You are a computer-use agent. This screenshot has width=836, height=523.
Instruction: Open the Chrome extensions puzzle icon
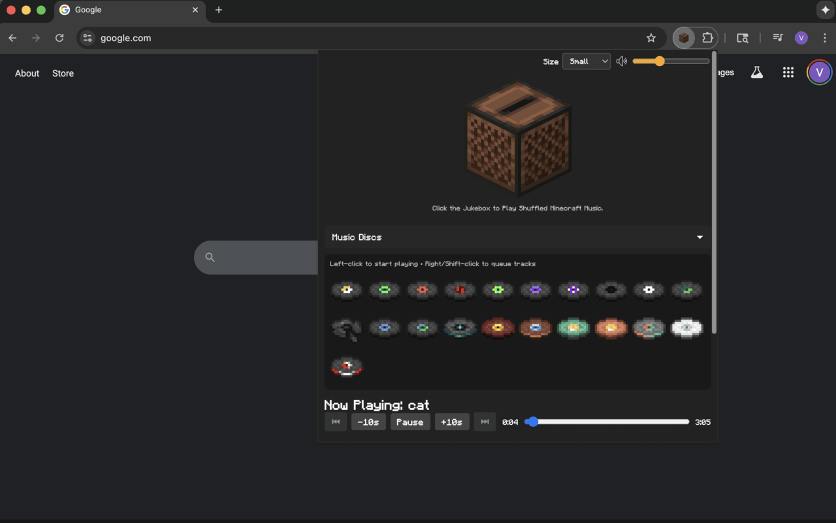pyautogui.click(x=707, y=37)
